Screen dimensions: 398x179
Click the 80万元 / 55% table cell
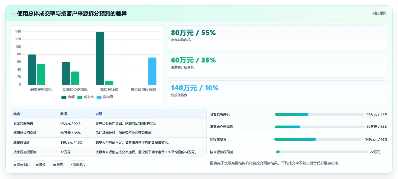[x=70, y=123]
